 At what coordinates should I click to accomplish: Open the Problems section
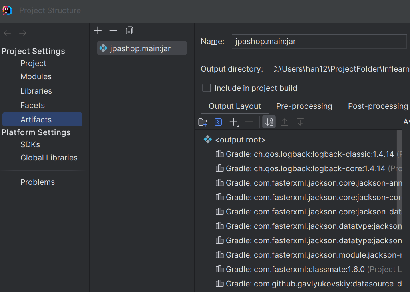(38, 182)
